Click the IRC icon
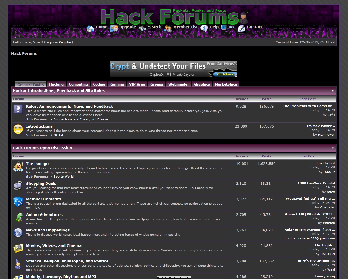This screenshot has height=279, width=348. pos(224,27)
